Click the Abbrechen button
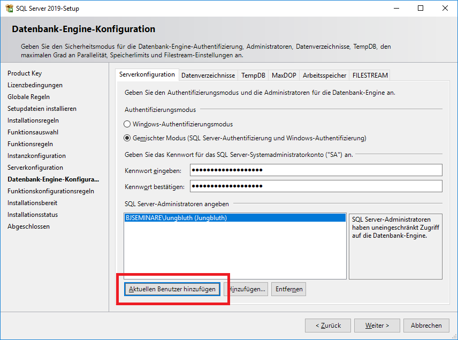Screen dimensions: 458x340 click(x=426, y=325)
